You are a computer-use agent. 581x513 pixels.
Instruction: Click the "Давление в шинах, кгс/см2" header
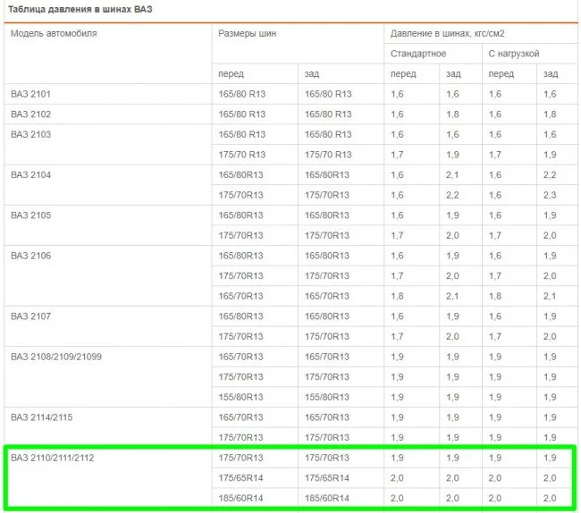click(x=447, y=33)
